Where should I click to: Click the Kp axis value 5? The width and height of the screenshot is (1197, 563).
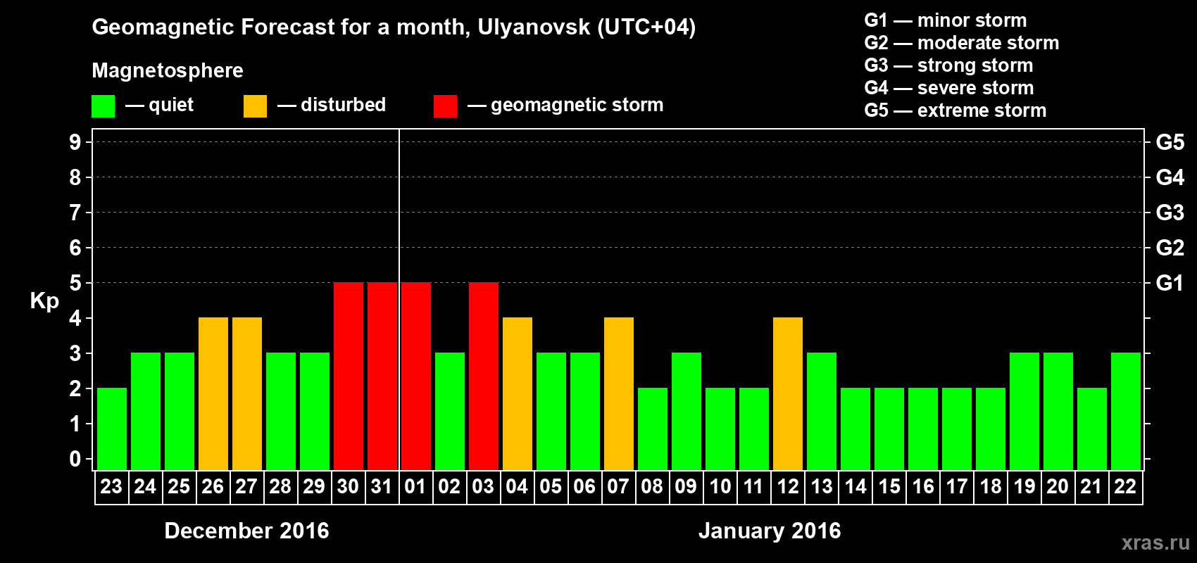75,283
